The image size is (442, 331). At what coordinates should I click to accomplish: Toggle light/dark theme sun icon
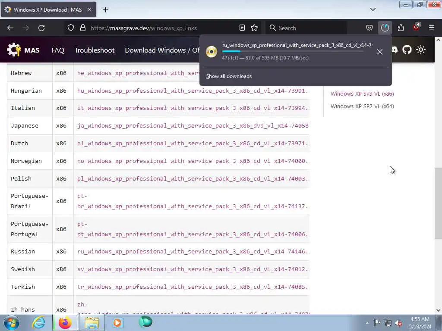pyautogui.click(x=421, y=50)
